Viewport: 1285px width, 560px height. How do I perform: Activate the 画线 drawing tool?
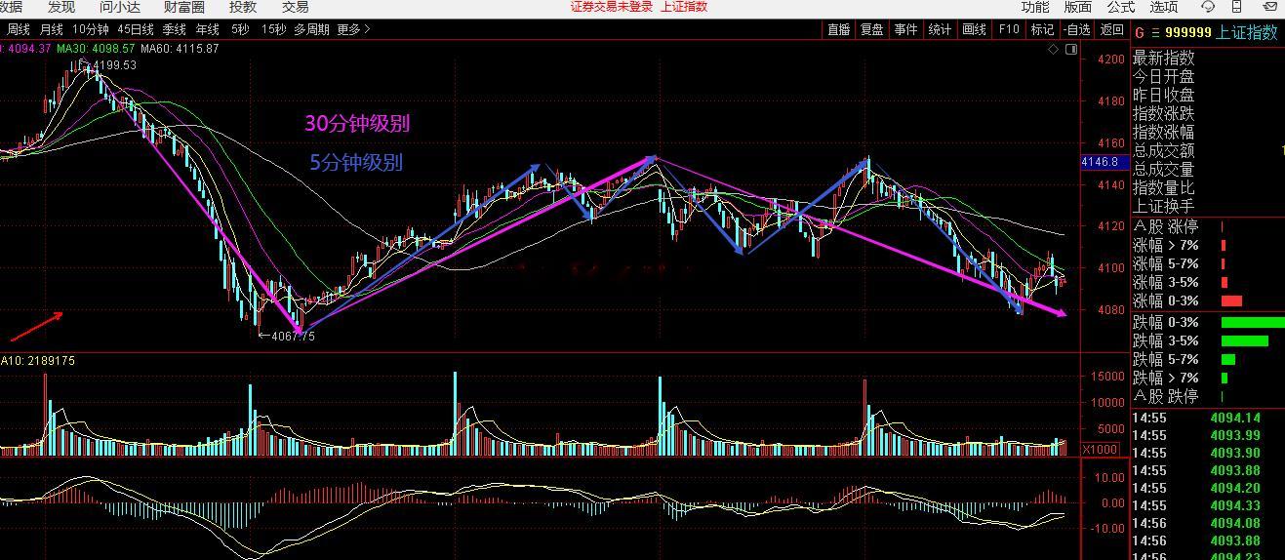click(x=974, y=29)
